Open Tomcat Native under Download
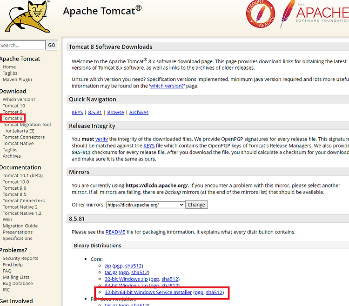The image size is (349, 306). pyautogui.click(x=18, y=143)
